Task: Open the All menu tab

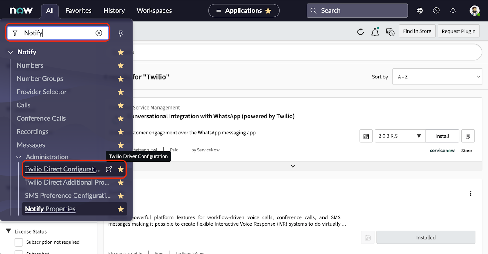Action: 50,11
